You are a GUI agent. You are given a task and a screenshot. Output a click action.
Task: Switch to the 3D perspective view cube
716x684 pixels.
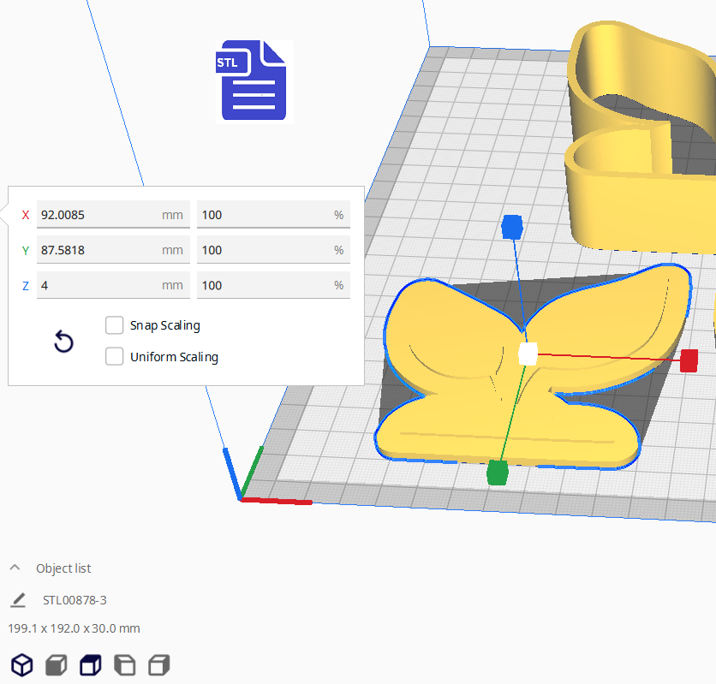(x=21, y=664)
